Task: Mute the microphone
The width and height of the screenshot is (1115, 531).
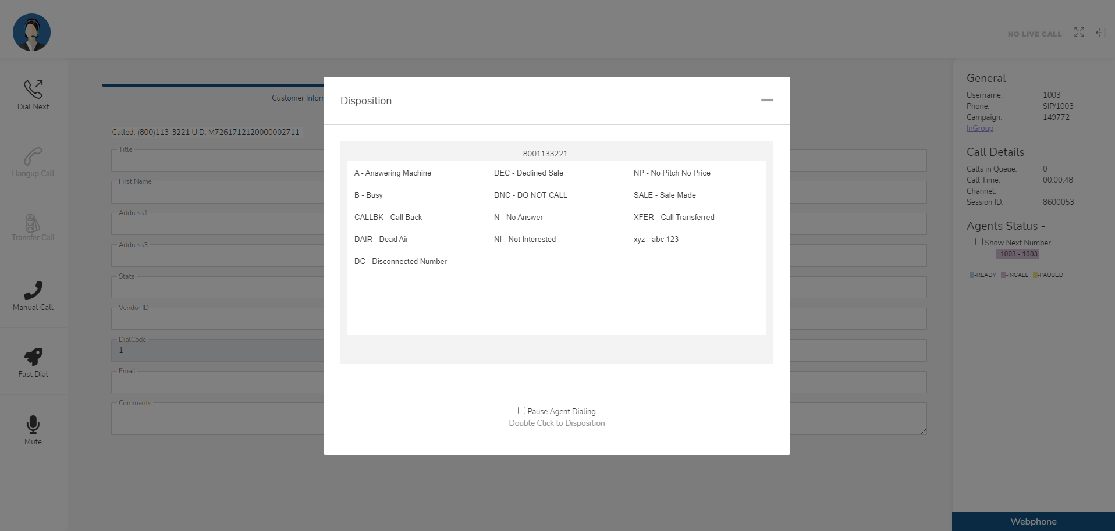Action: (33, 429)
